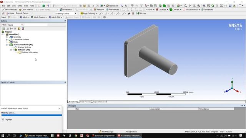Screen dimensions: 246x138
Task: Click the Windows Start button
Action: point(3,136)
